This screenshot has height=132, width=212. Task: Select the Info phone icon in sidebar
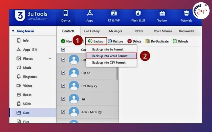pyautogui.click(x=19, y=40)
